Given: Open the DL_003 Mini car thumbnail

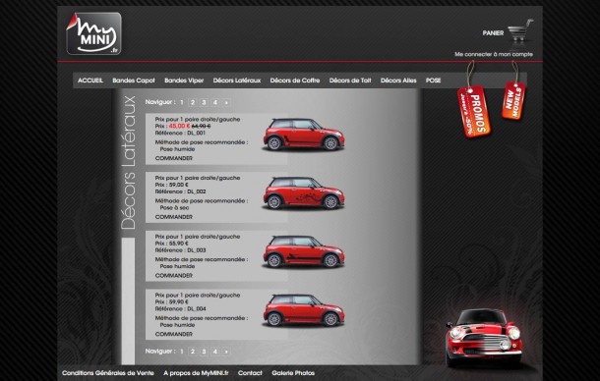Looking at the screenshot, I should (x=304, y=251).
